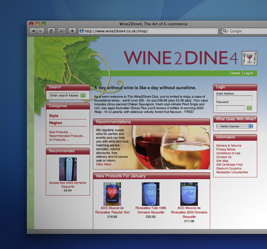267x249 pixels.
Task: Click the browser forward arrow button
Action: [41, 31]
